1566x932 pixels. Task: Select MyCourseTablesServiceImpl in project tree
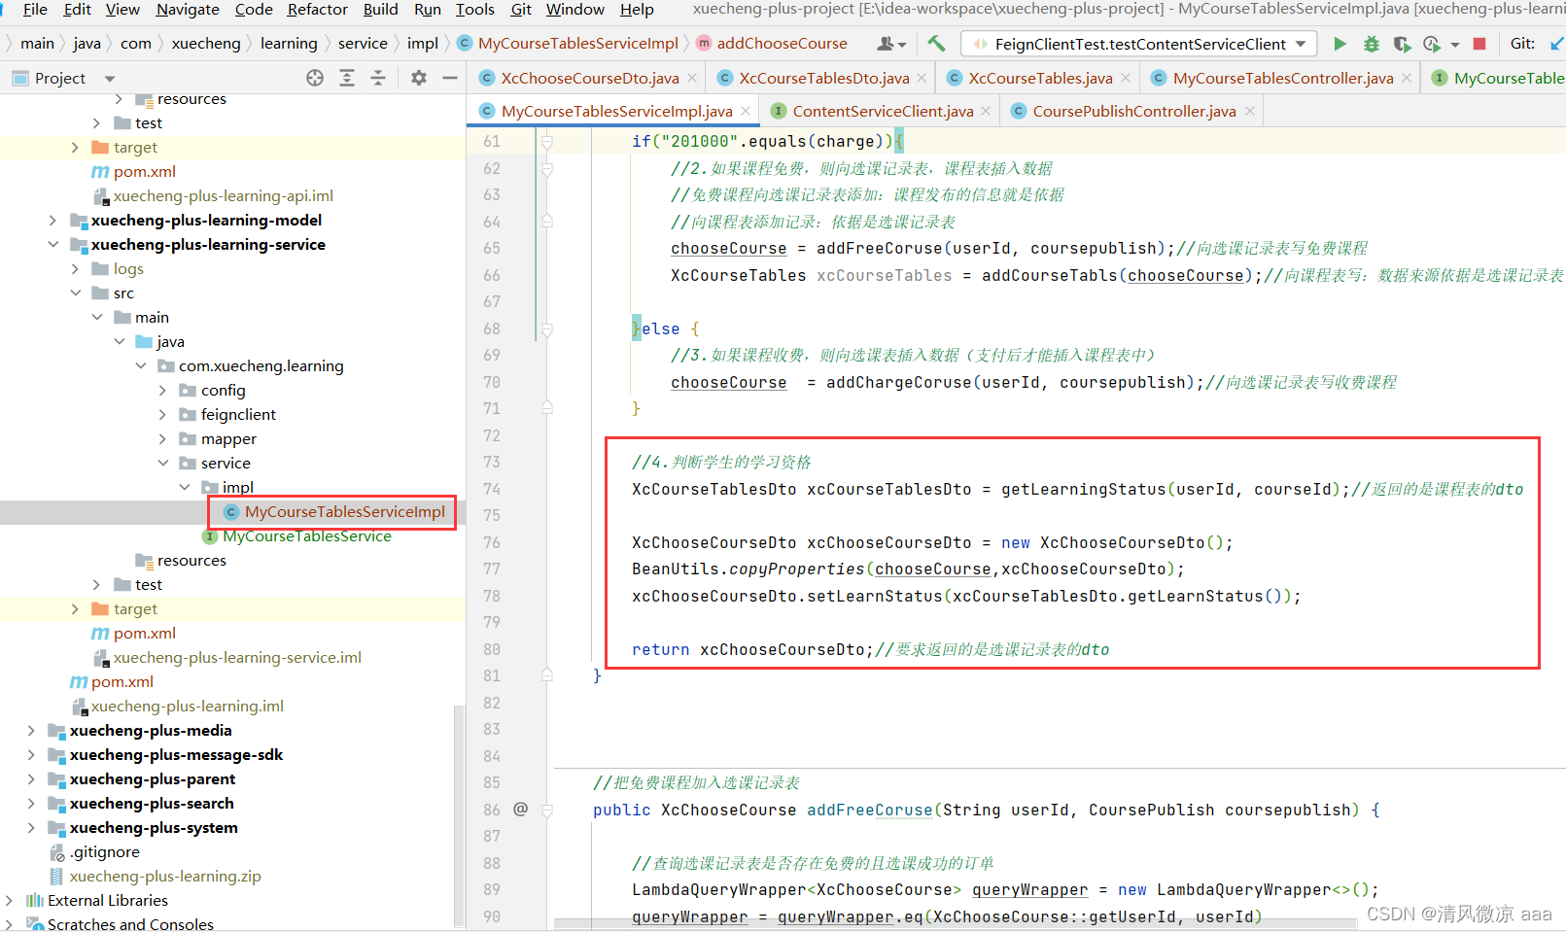pyautogui.click(x=344, y=512)
